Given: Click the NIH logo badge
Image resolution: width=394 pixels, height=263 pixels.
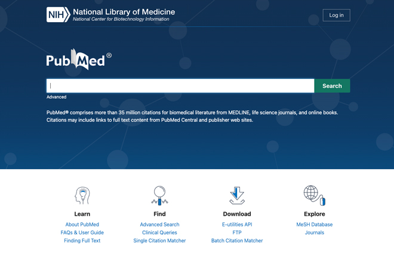Looking at the screenshot, I should point(58,15).
